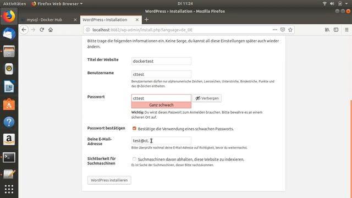Go forward one page in Firefox
Screen dimensions: 352x198
(33, 30)
